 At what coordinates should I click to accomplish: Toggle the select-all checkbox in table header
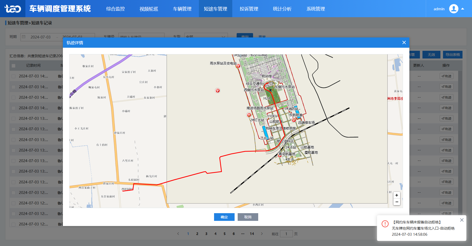pos(14,66)
